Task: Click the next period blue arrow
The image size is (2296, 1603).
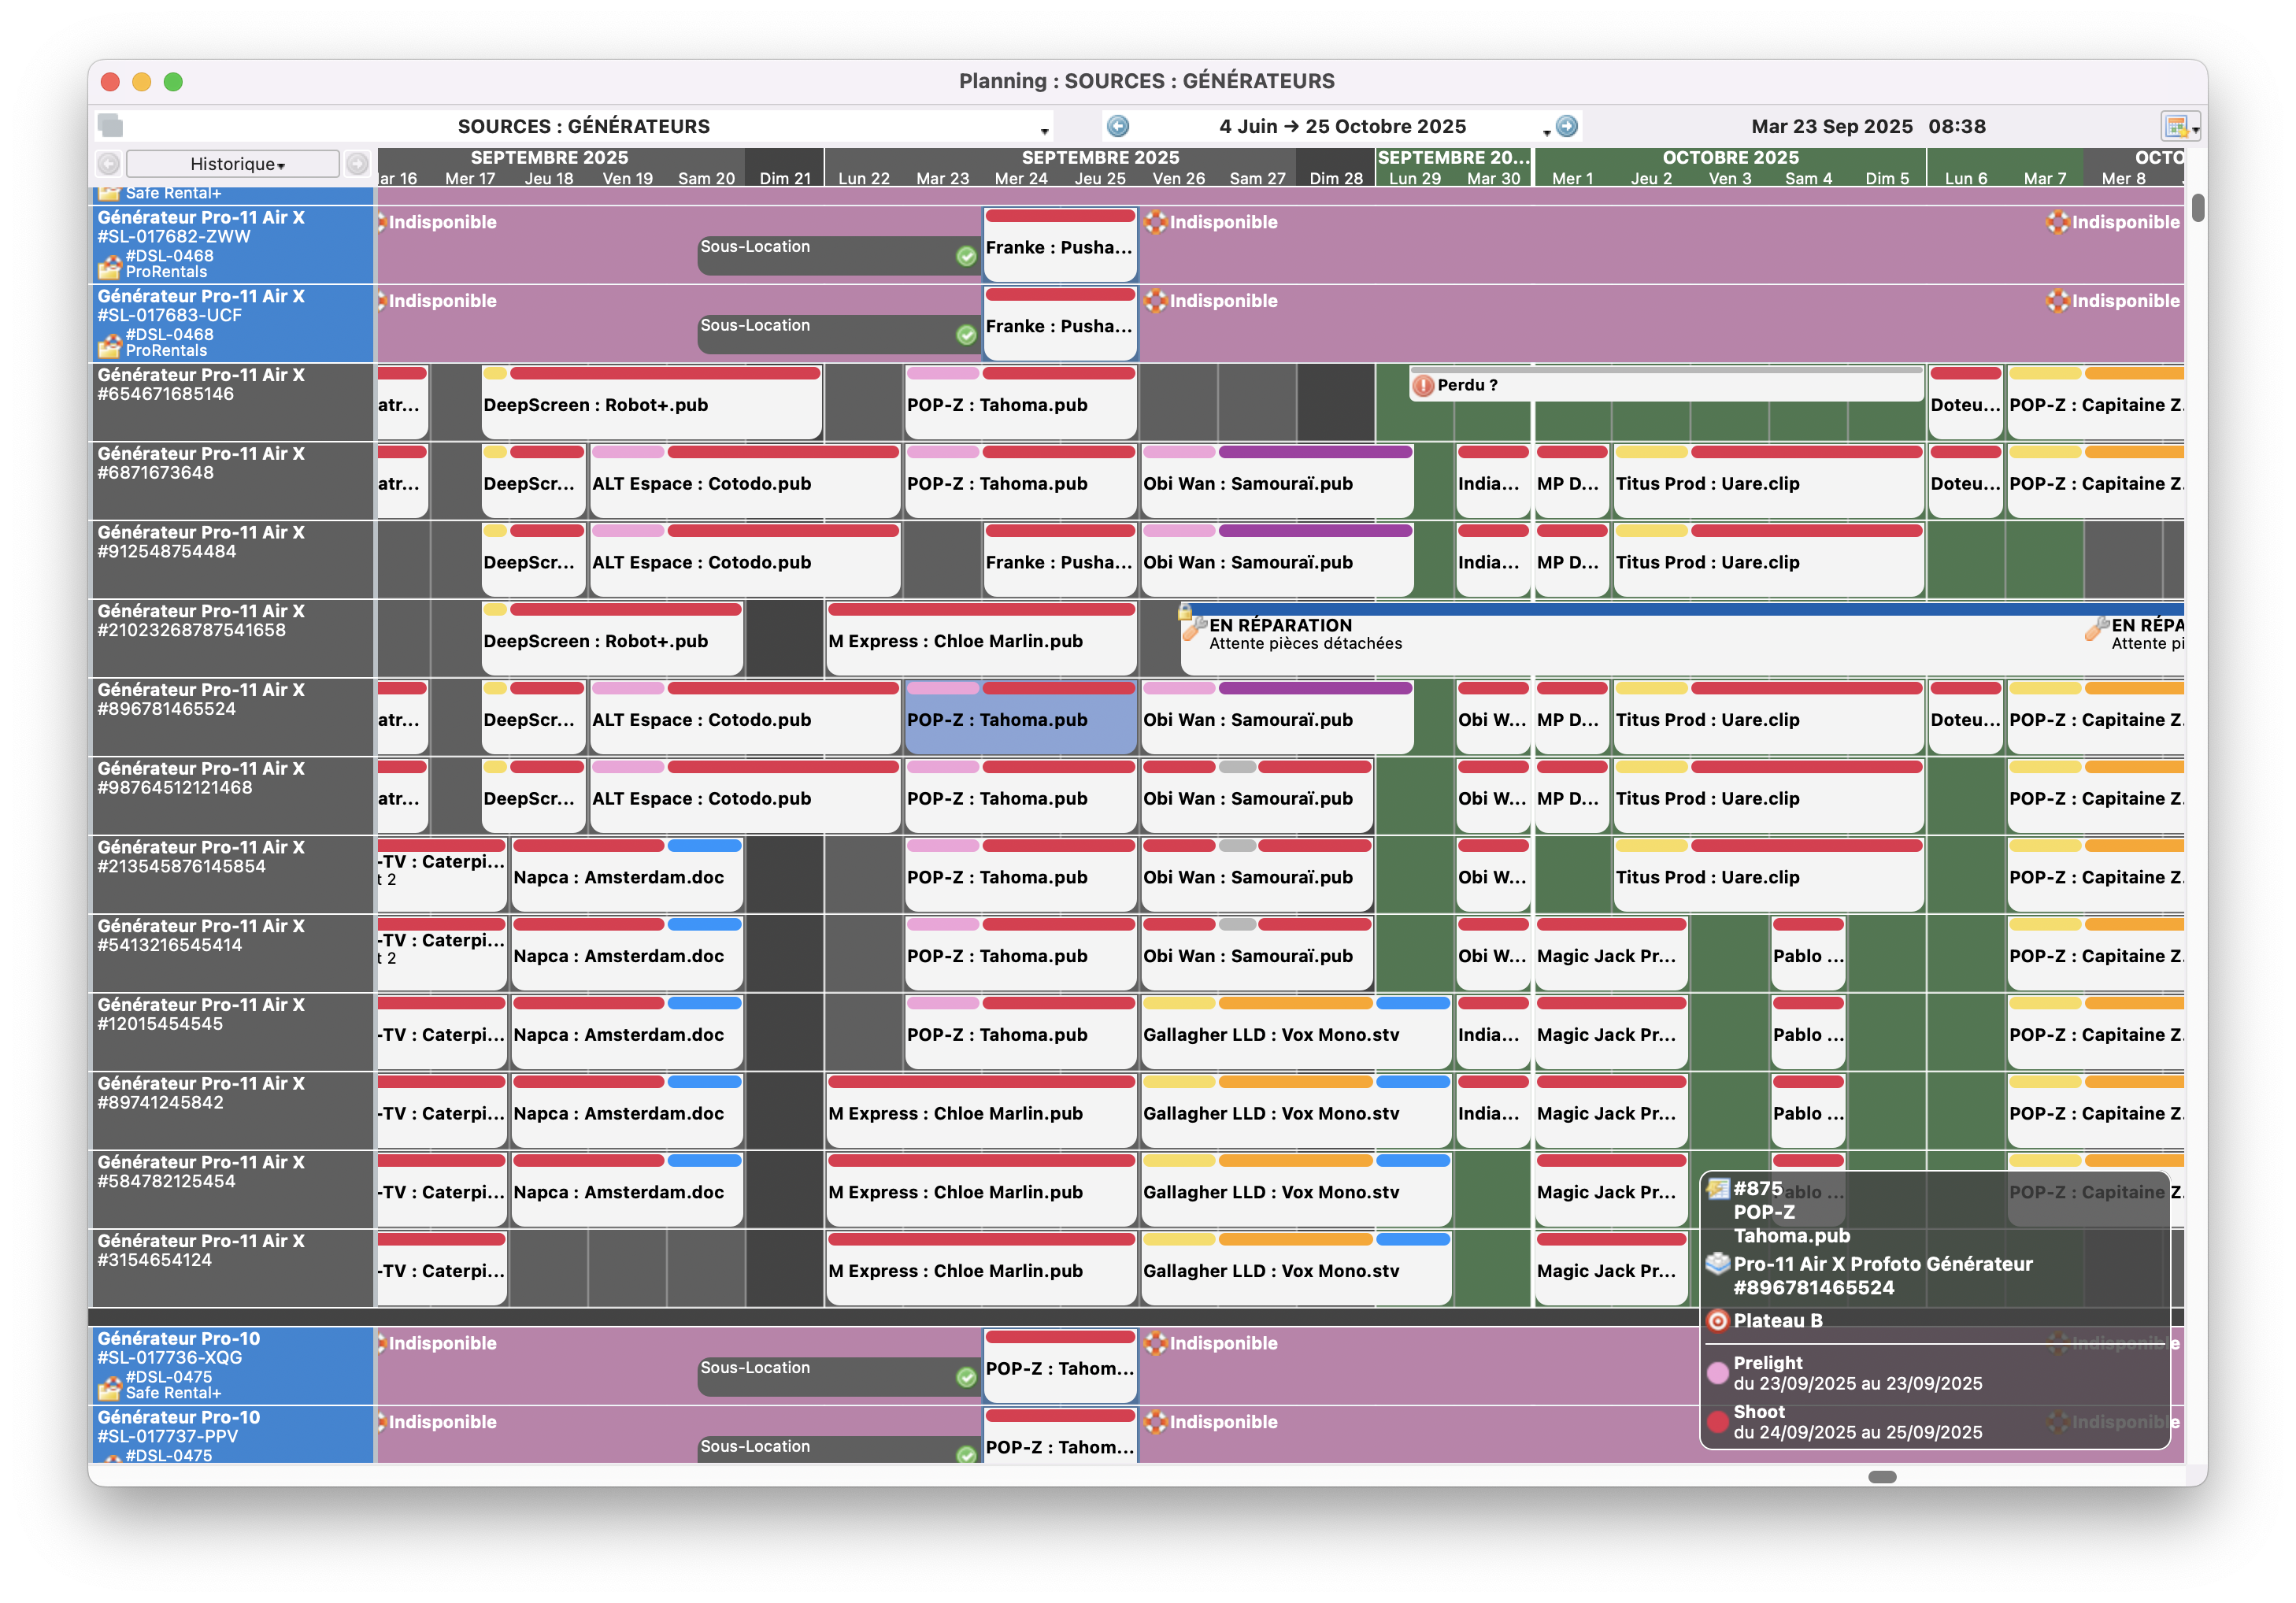Action: [x=1567, y=126]
